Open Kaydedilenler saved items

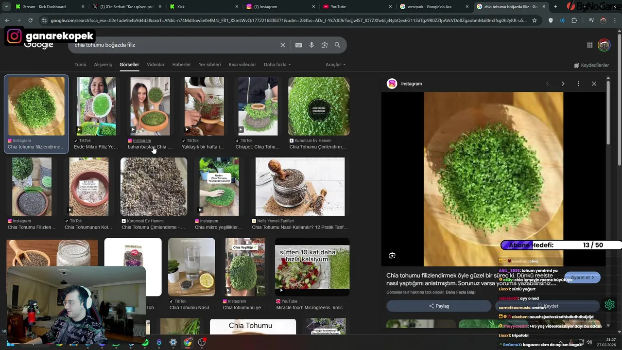[x=591, y=65]
